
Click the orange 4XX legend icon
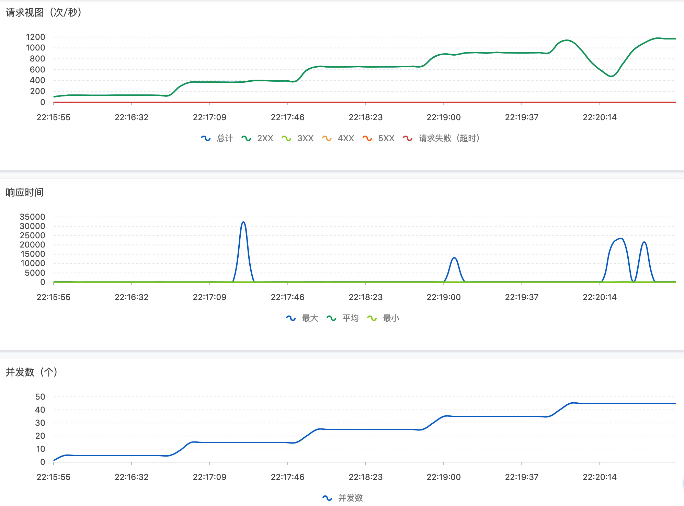[327, 138]
